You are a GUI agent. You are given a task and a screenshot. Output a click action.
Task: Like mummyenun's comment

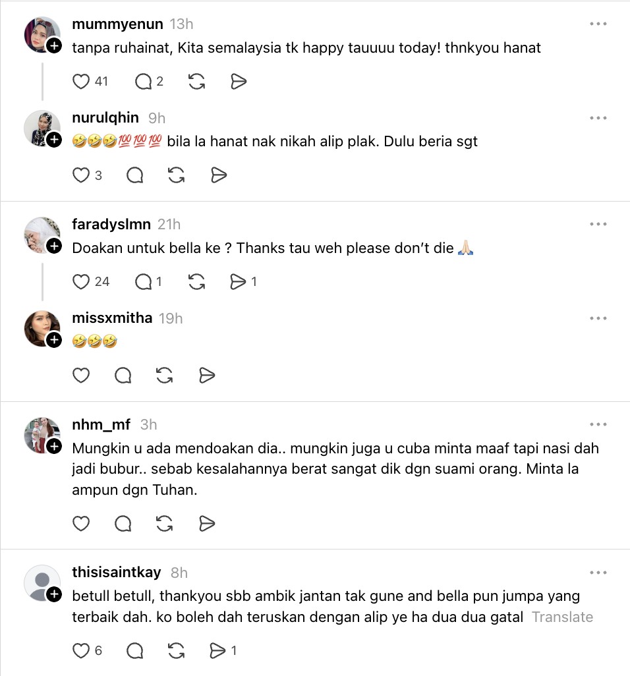81,82
